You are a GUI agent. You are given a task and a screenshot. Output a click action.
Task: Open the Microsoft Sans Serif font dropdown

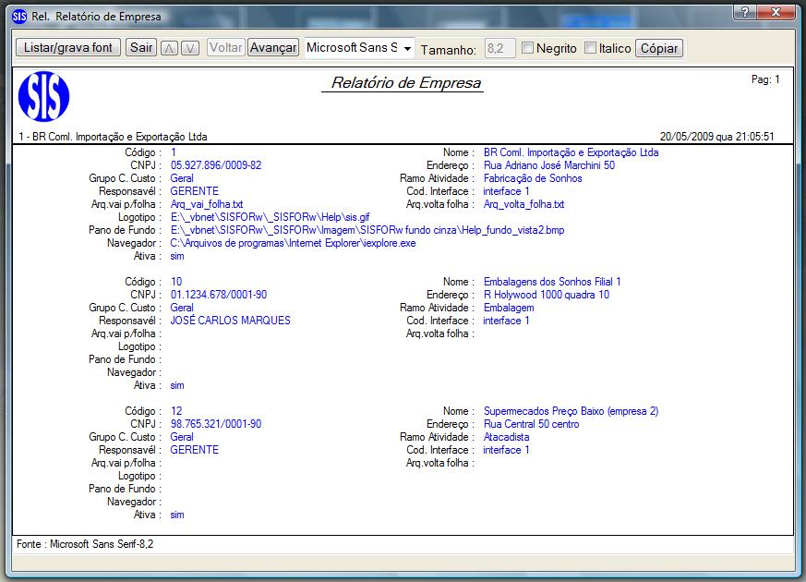point(405,47)
